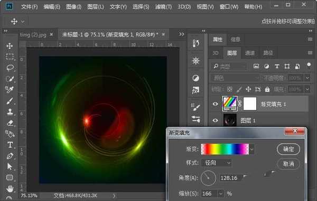Select the Paint Bucket tool

tap(10, 134)
